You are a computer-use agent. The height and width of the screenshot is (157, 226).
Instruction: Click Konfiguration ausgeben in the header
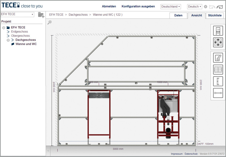(138, 6)
